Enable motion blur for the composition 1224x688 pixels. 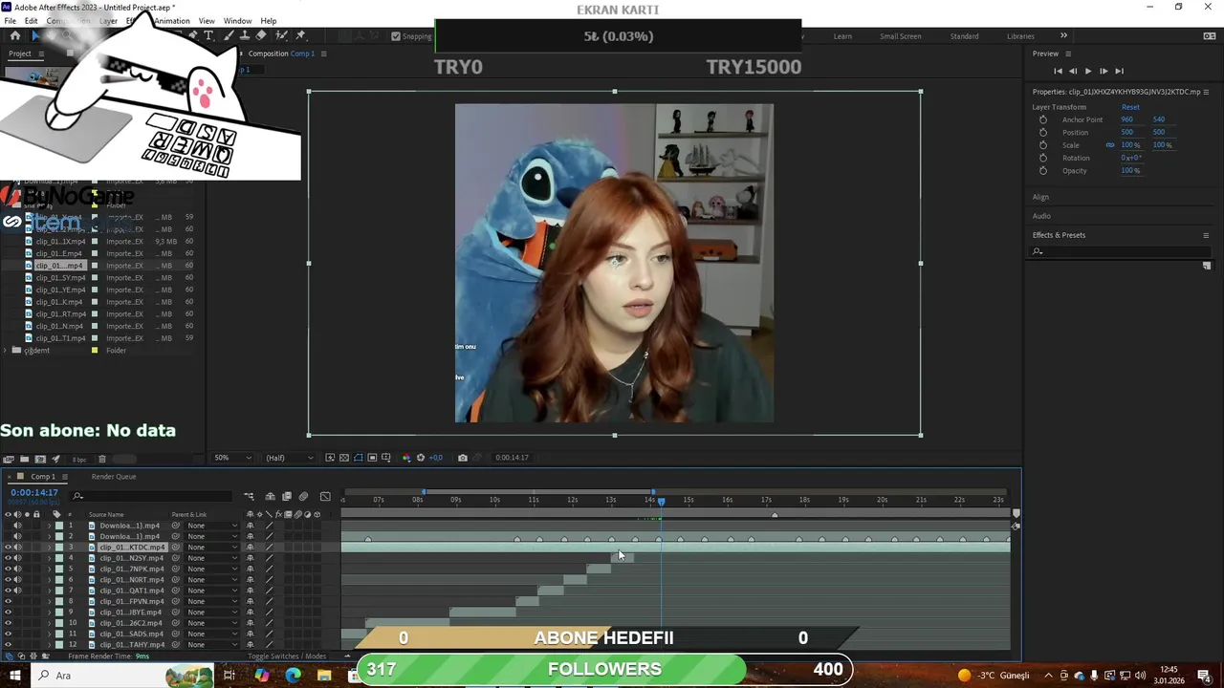tap(303, 496)
